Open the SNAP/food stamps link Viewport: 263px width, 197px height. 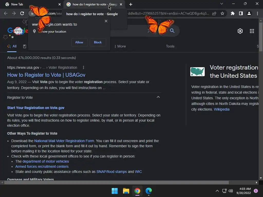tap(111, 172)
